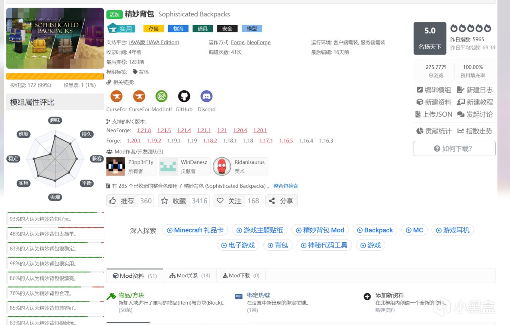
Task: Click the 发起讨论 chat icon
Action: [461, 115]
